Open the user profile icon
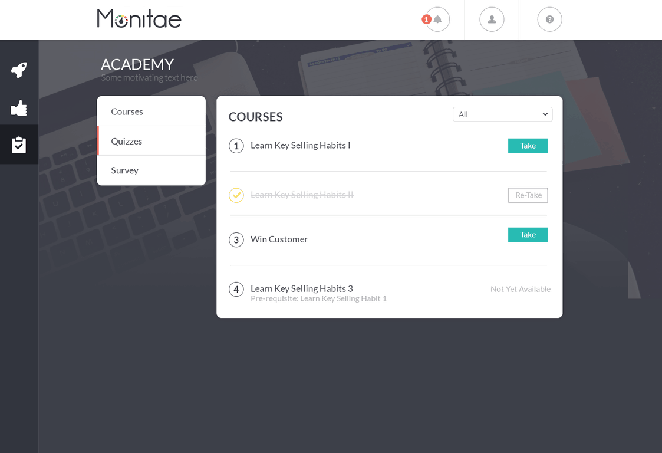This screenshot has height=453, width=662. tap(492, 19)
